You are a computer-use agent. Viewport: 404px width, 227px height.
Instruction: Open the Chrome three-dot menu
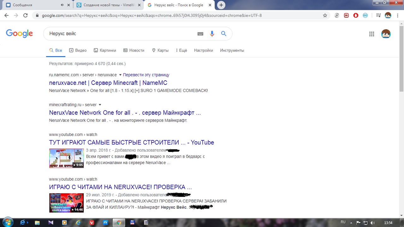click(397, 15)
